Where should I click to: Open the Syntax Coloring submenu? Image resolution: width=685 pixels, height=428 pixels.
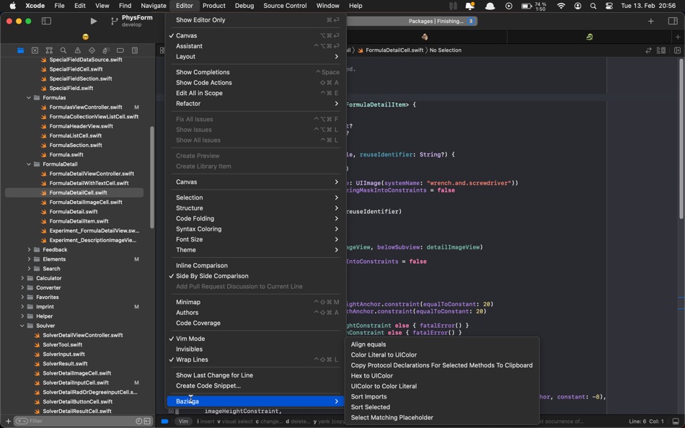[x=255, y=229]
